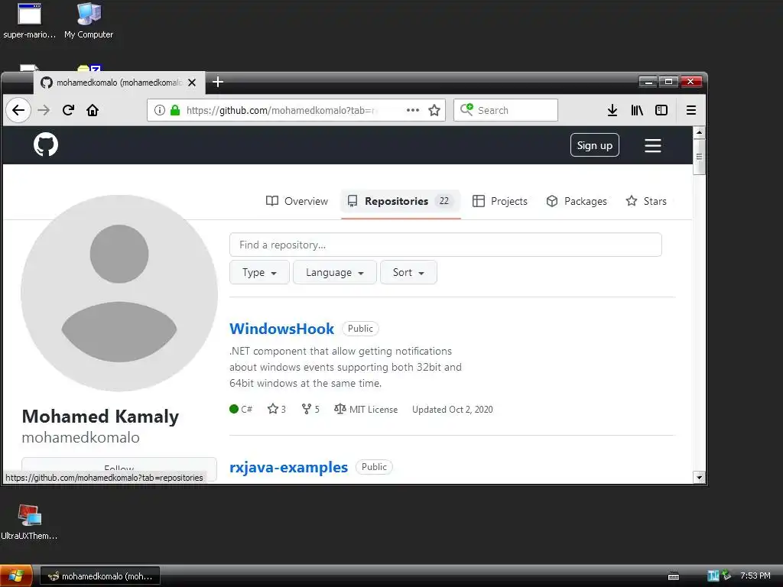Image resolution: width=783 pixels, height=587 pixels.
Task: Focus the Find a repository field
Action: coord(446,245)
